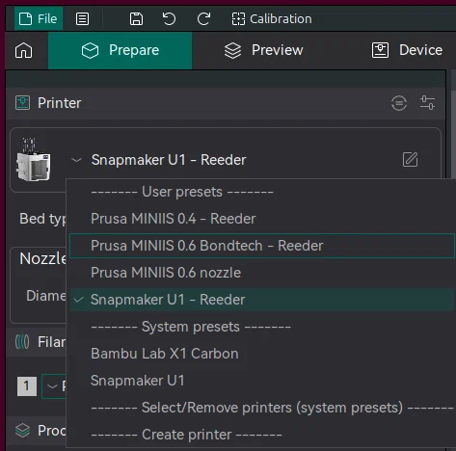Image resolution: width=456 pixels, height=451 pixels.
Task: Open Select/Remove printers (system presets)
Action: pos(261,408)
